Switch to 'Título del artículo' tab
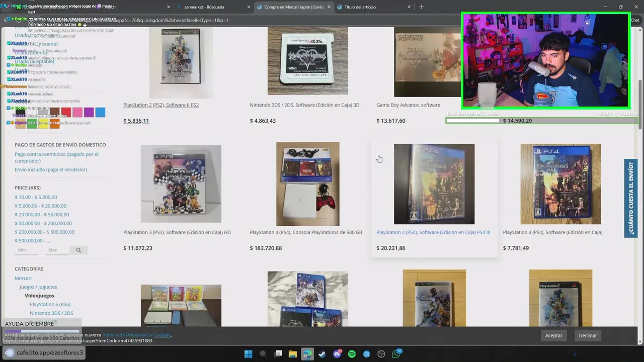644x362 pixels. coord(374,7)
